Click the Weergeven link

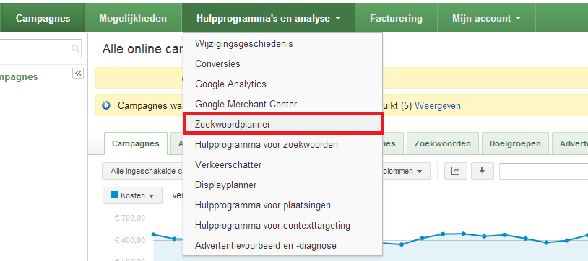click(438, 106)
